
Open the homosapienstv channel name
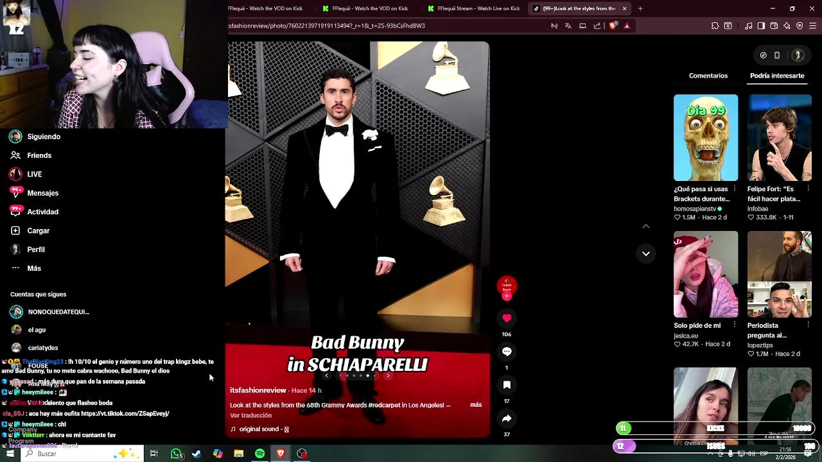tap(695, 209)
